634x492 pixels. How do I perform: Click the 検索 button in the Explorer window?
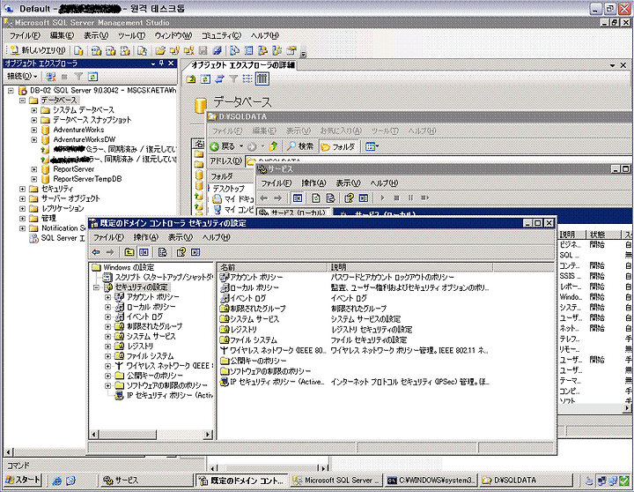tap(300, 146)
